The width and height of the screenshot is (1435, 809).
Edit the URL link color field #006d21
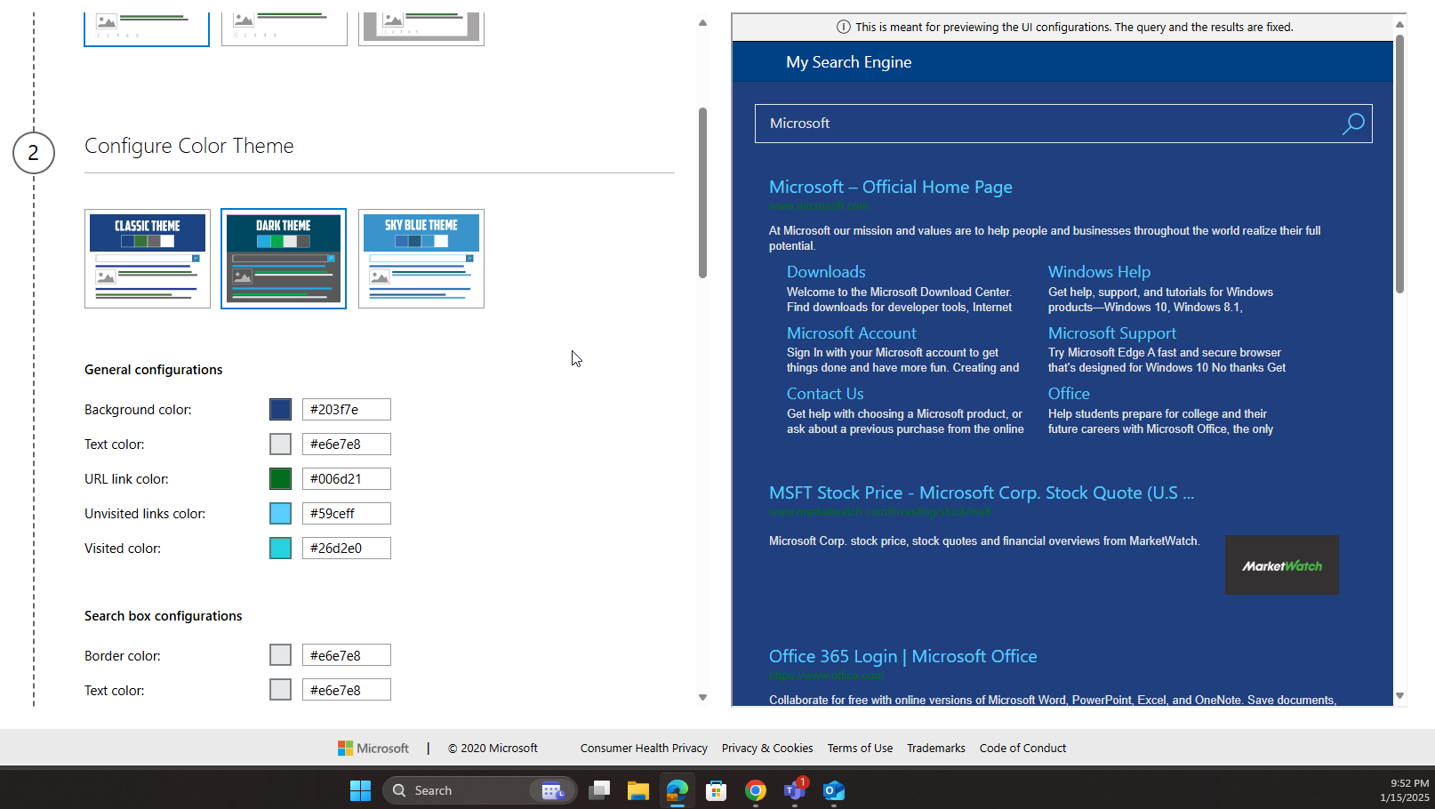point(347,479)
